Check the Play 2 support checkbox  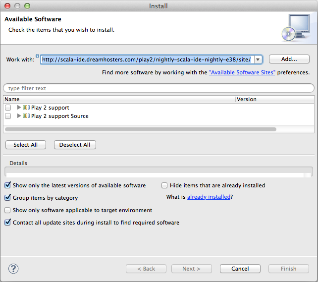coord(8,108)
